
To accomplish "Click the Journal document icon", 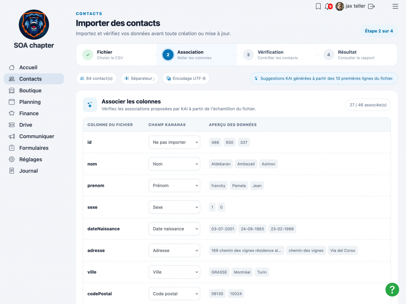I will click(x=11, y=171).
